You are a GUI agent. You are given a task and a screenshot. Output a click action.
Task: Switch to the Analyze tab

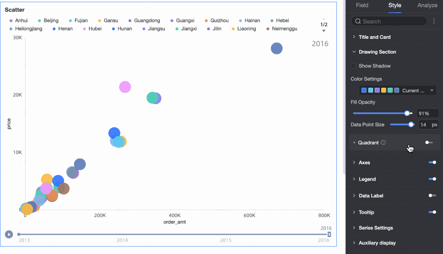(x=427, y=6)
